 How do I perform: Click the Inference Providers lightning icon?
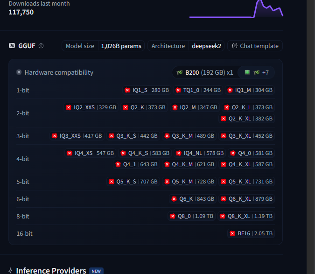(x=10, y=271)
